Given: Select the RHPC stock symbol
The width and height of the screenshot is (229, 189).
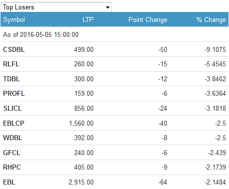Looking at the screenshot, I should 12,167.
